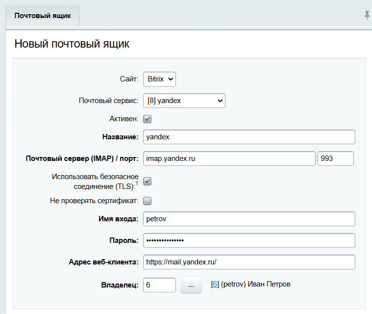372x314 pixels.
Task: Disable the TLS secure connection checkbox
Action: tap(147, 182)
